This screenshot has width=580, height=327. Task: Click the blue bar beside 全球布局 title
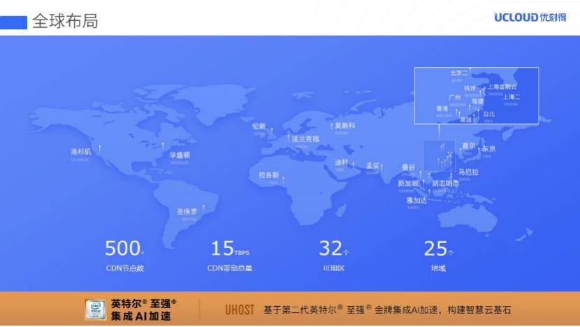click(13, 22)
